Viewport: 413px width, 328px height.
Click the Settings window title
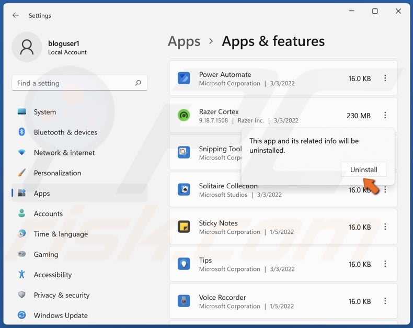[40, 16]
